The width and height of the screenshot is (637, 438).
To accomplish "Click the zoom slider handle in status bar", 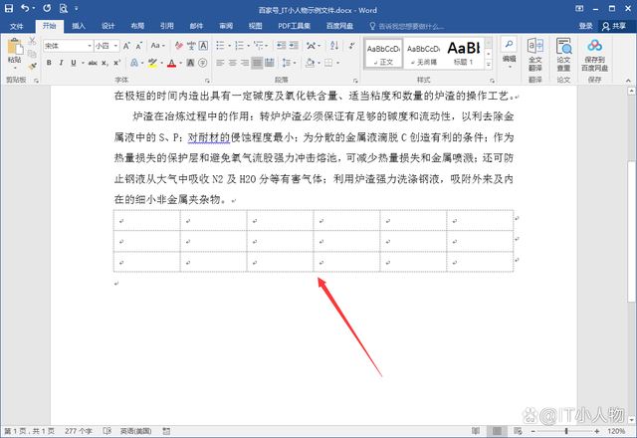I will 566,431.
